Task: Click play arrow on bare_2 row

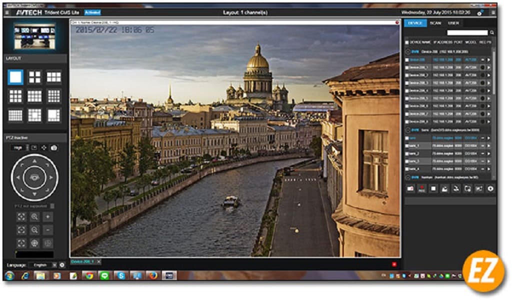Action: point(489,153)
